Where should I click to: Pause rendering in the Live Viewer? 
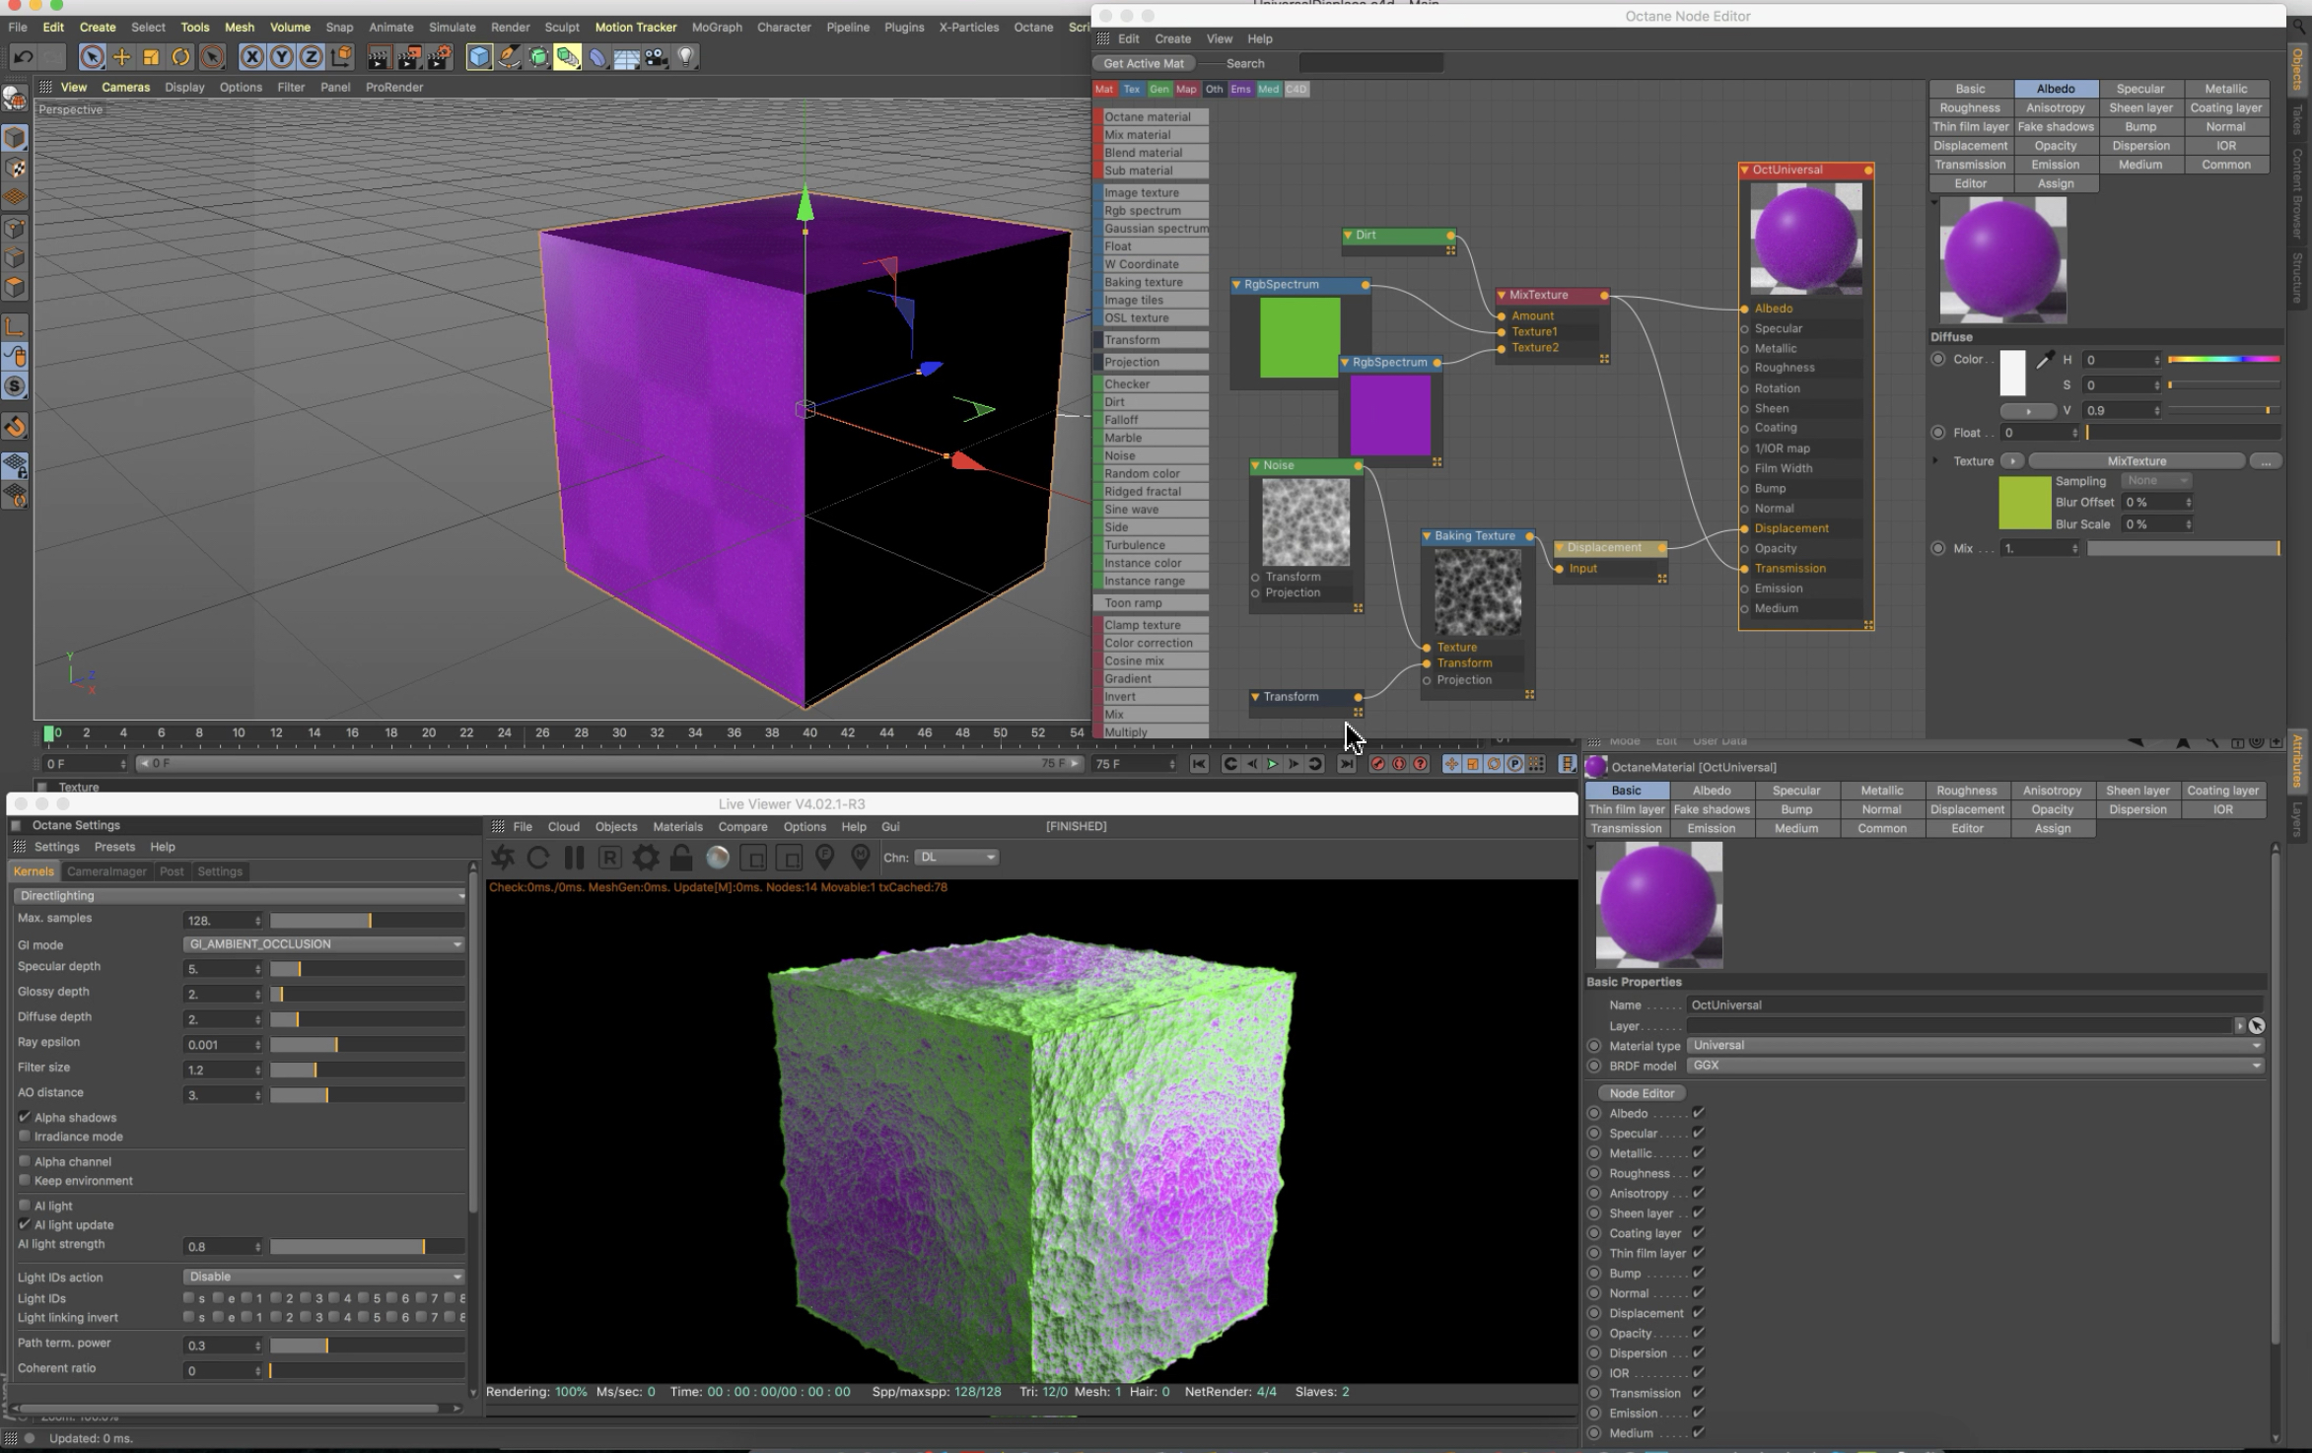click(x=574, y=858)
